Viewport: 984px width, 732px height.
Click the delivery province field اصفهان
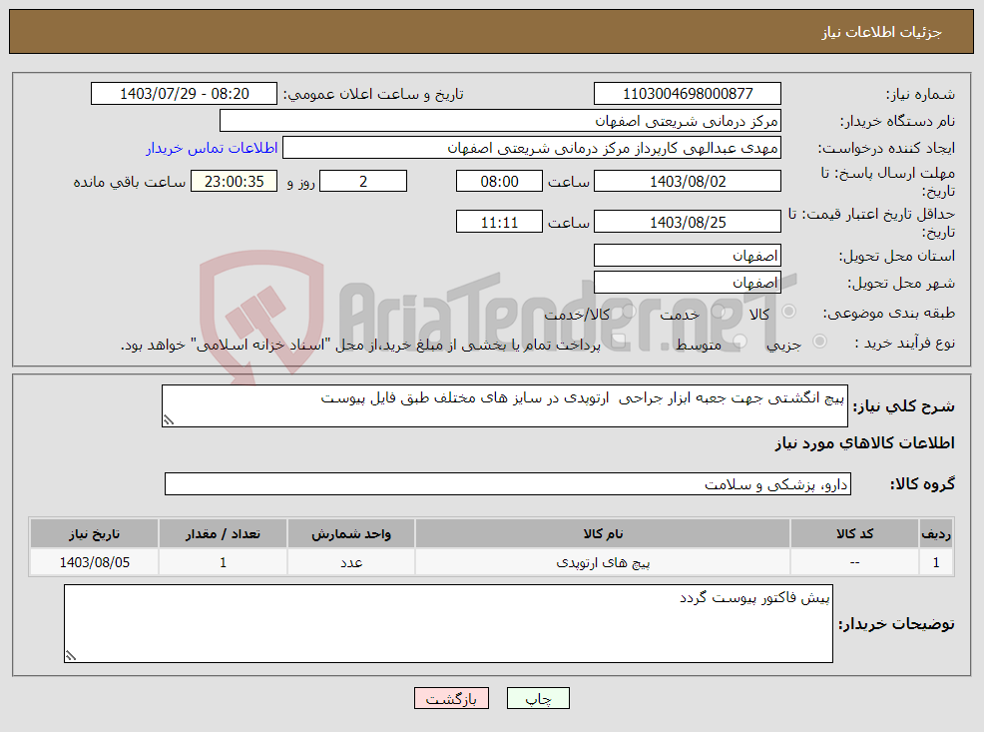[x=688, y=255]
